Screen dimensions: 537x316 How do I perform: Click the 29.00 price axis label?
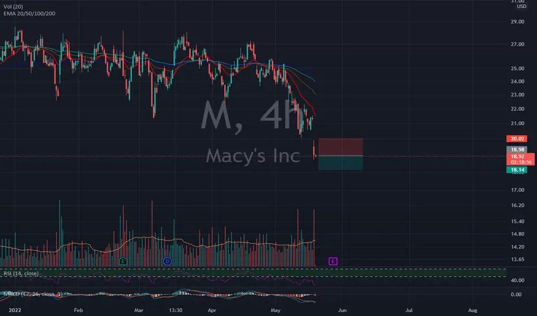pyautogui.click(x=517, y=21)
